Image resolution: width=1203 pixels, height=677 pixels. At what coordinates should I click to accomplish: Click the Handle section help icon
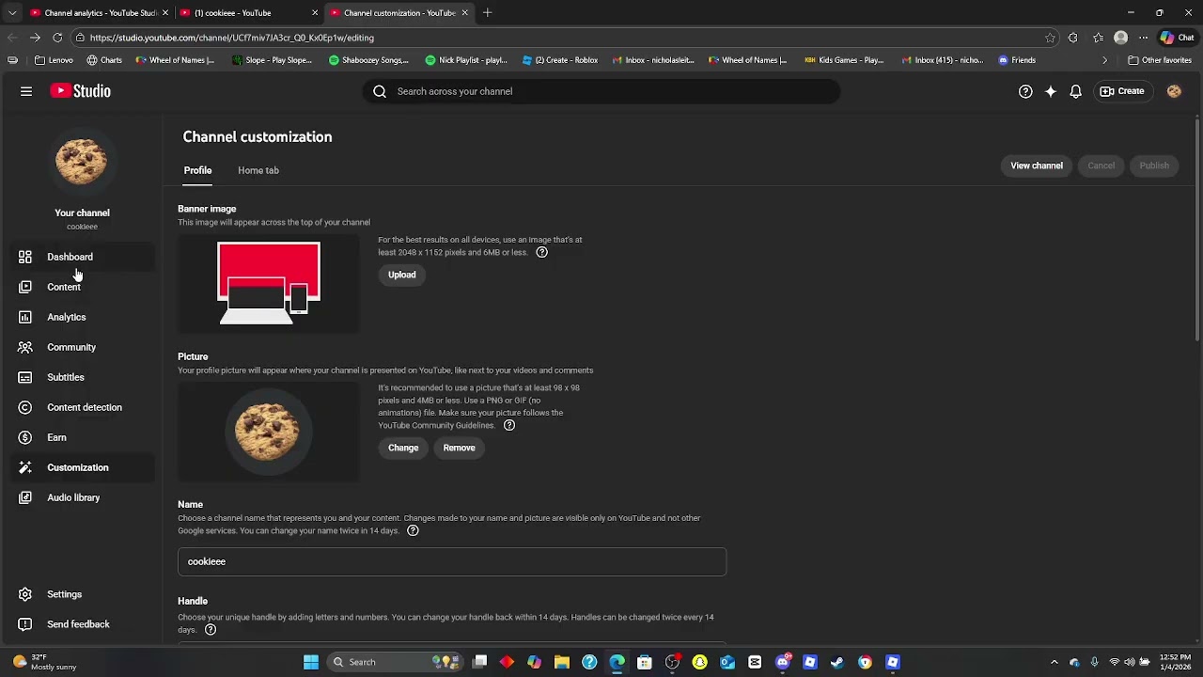pyautogui.click(x=211, y=630)
